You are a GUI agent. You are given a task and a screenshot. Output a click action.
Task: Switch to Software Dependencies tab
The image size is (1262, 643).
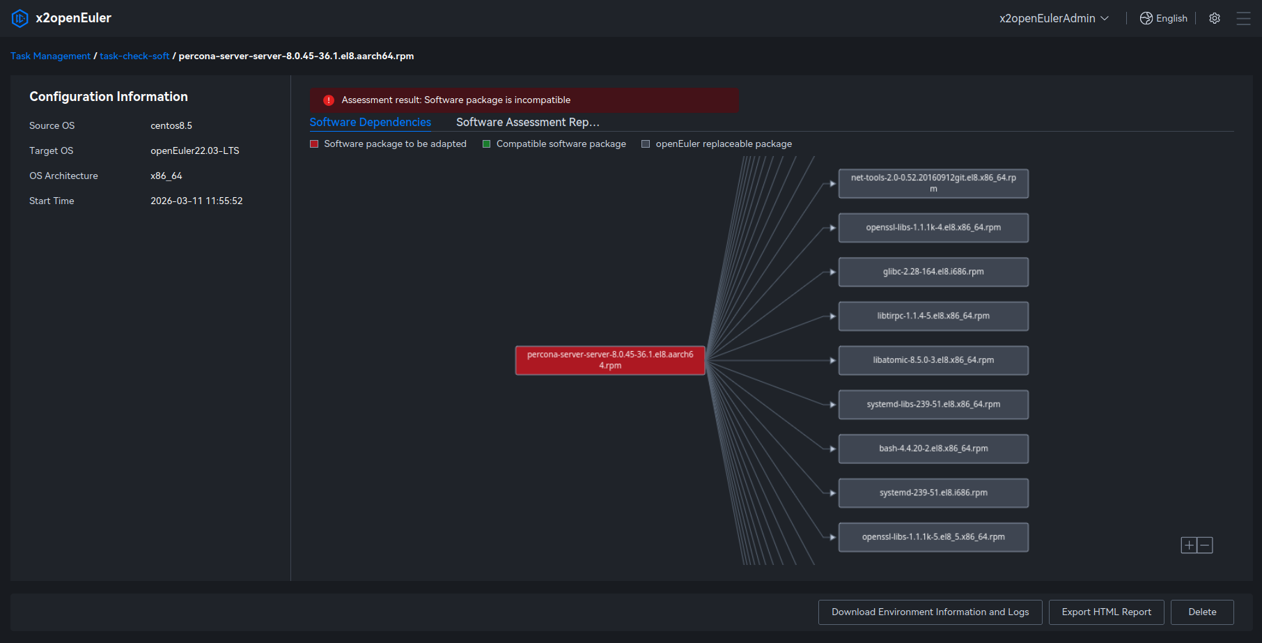pos(370,123)
